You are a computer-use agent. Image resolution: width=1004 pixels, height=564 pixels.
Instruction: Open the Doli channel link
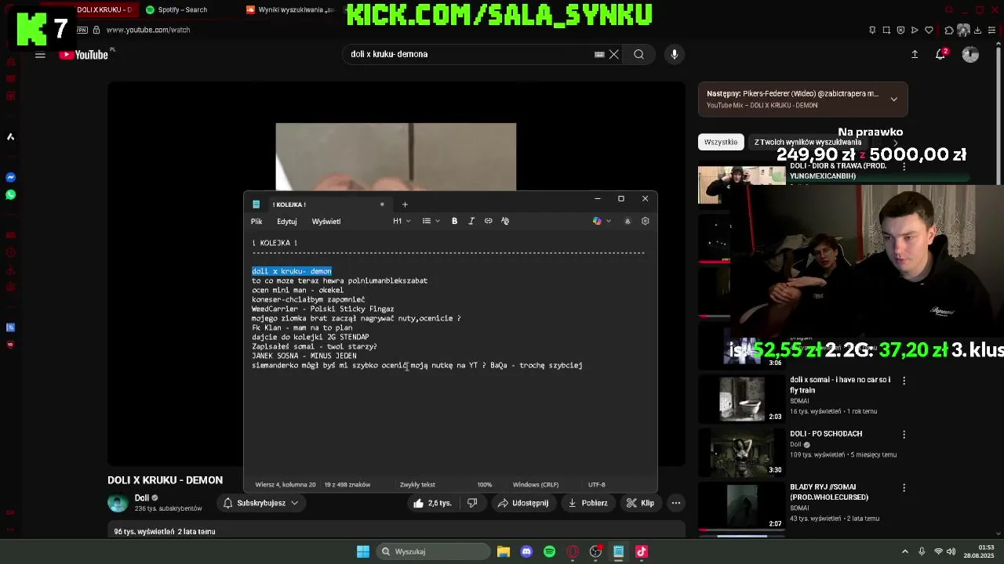[x=141, y=497]
